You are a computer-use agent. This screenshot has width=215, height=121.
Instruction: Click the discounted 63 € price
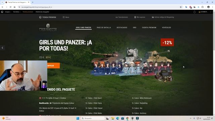point(48,57)
